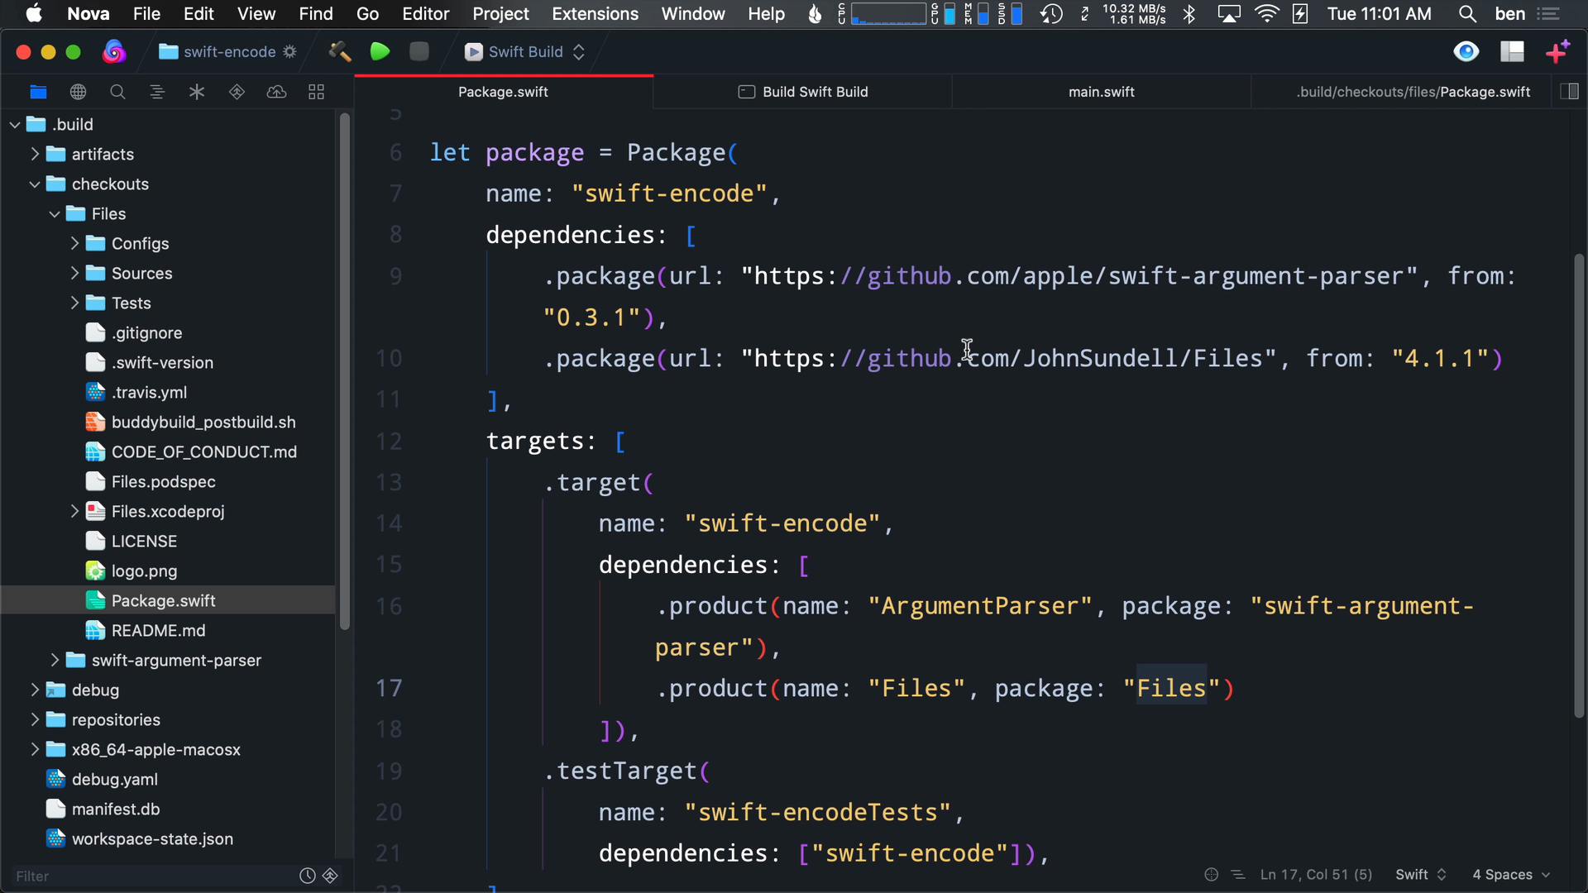1588x893 pixels.
Task: Select the .gitignore file
Action: point(167,332)
